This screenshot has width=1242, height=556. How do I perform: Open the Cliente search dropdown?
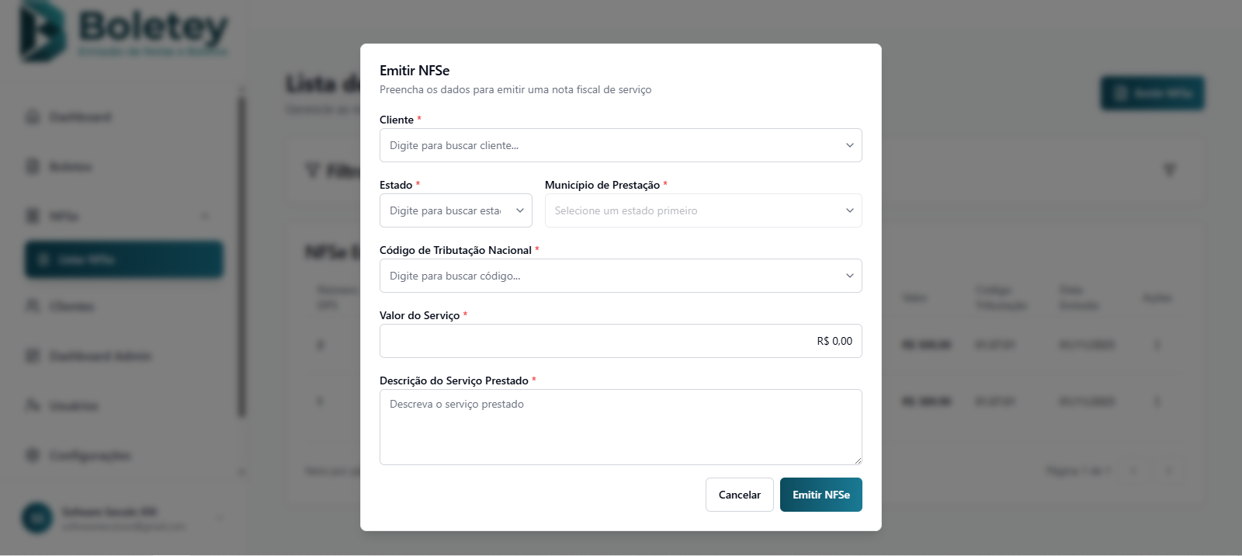click(620, 145)
